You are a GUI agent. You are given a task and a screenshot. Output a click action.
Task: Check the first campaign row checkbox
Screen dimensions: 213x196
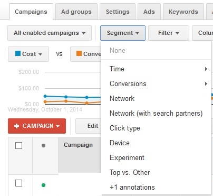pyautogui.click(x=18, y=183)
